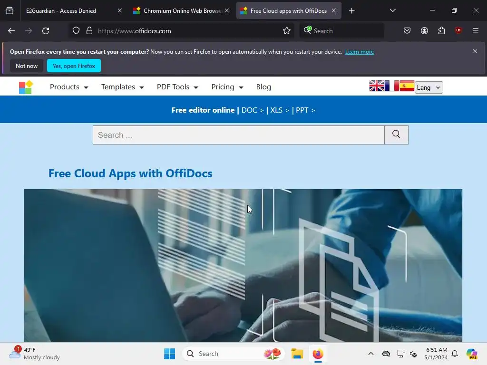Open the PPT editor link

point(305,110)
